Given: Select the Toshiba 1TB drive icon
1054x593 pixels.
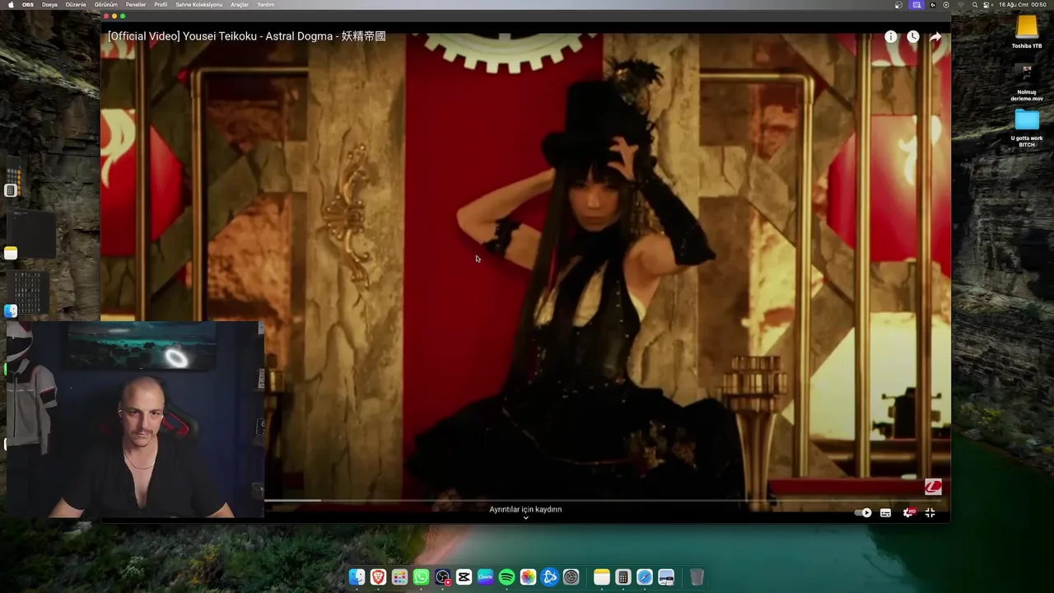Looking at the screenshot, I should (1027, 32).
